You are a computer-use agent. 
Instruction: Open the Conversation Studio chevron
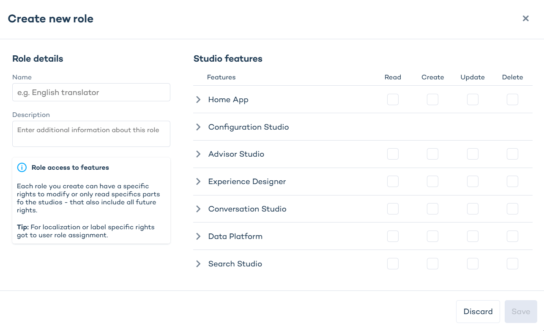tap(198, 209)
